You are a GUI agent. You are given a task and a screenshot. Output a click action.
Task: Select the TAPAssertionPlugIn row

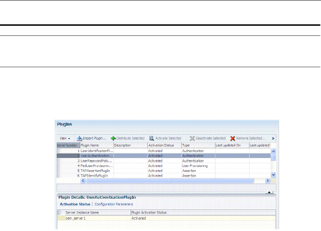[x=96, y=171]
